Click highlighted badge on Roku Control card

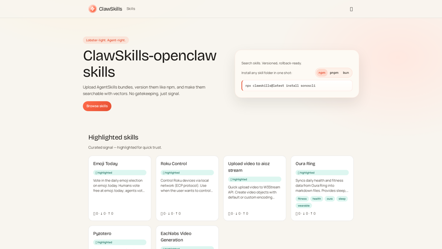(x=187, y=172)
